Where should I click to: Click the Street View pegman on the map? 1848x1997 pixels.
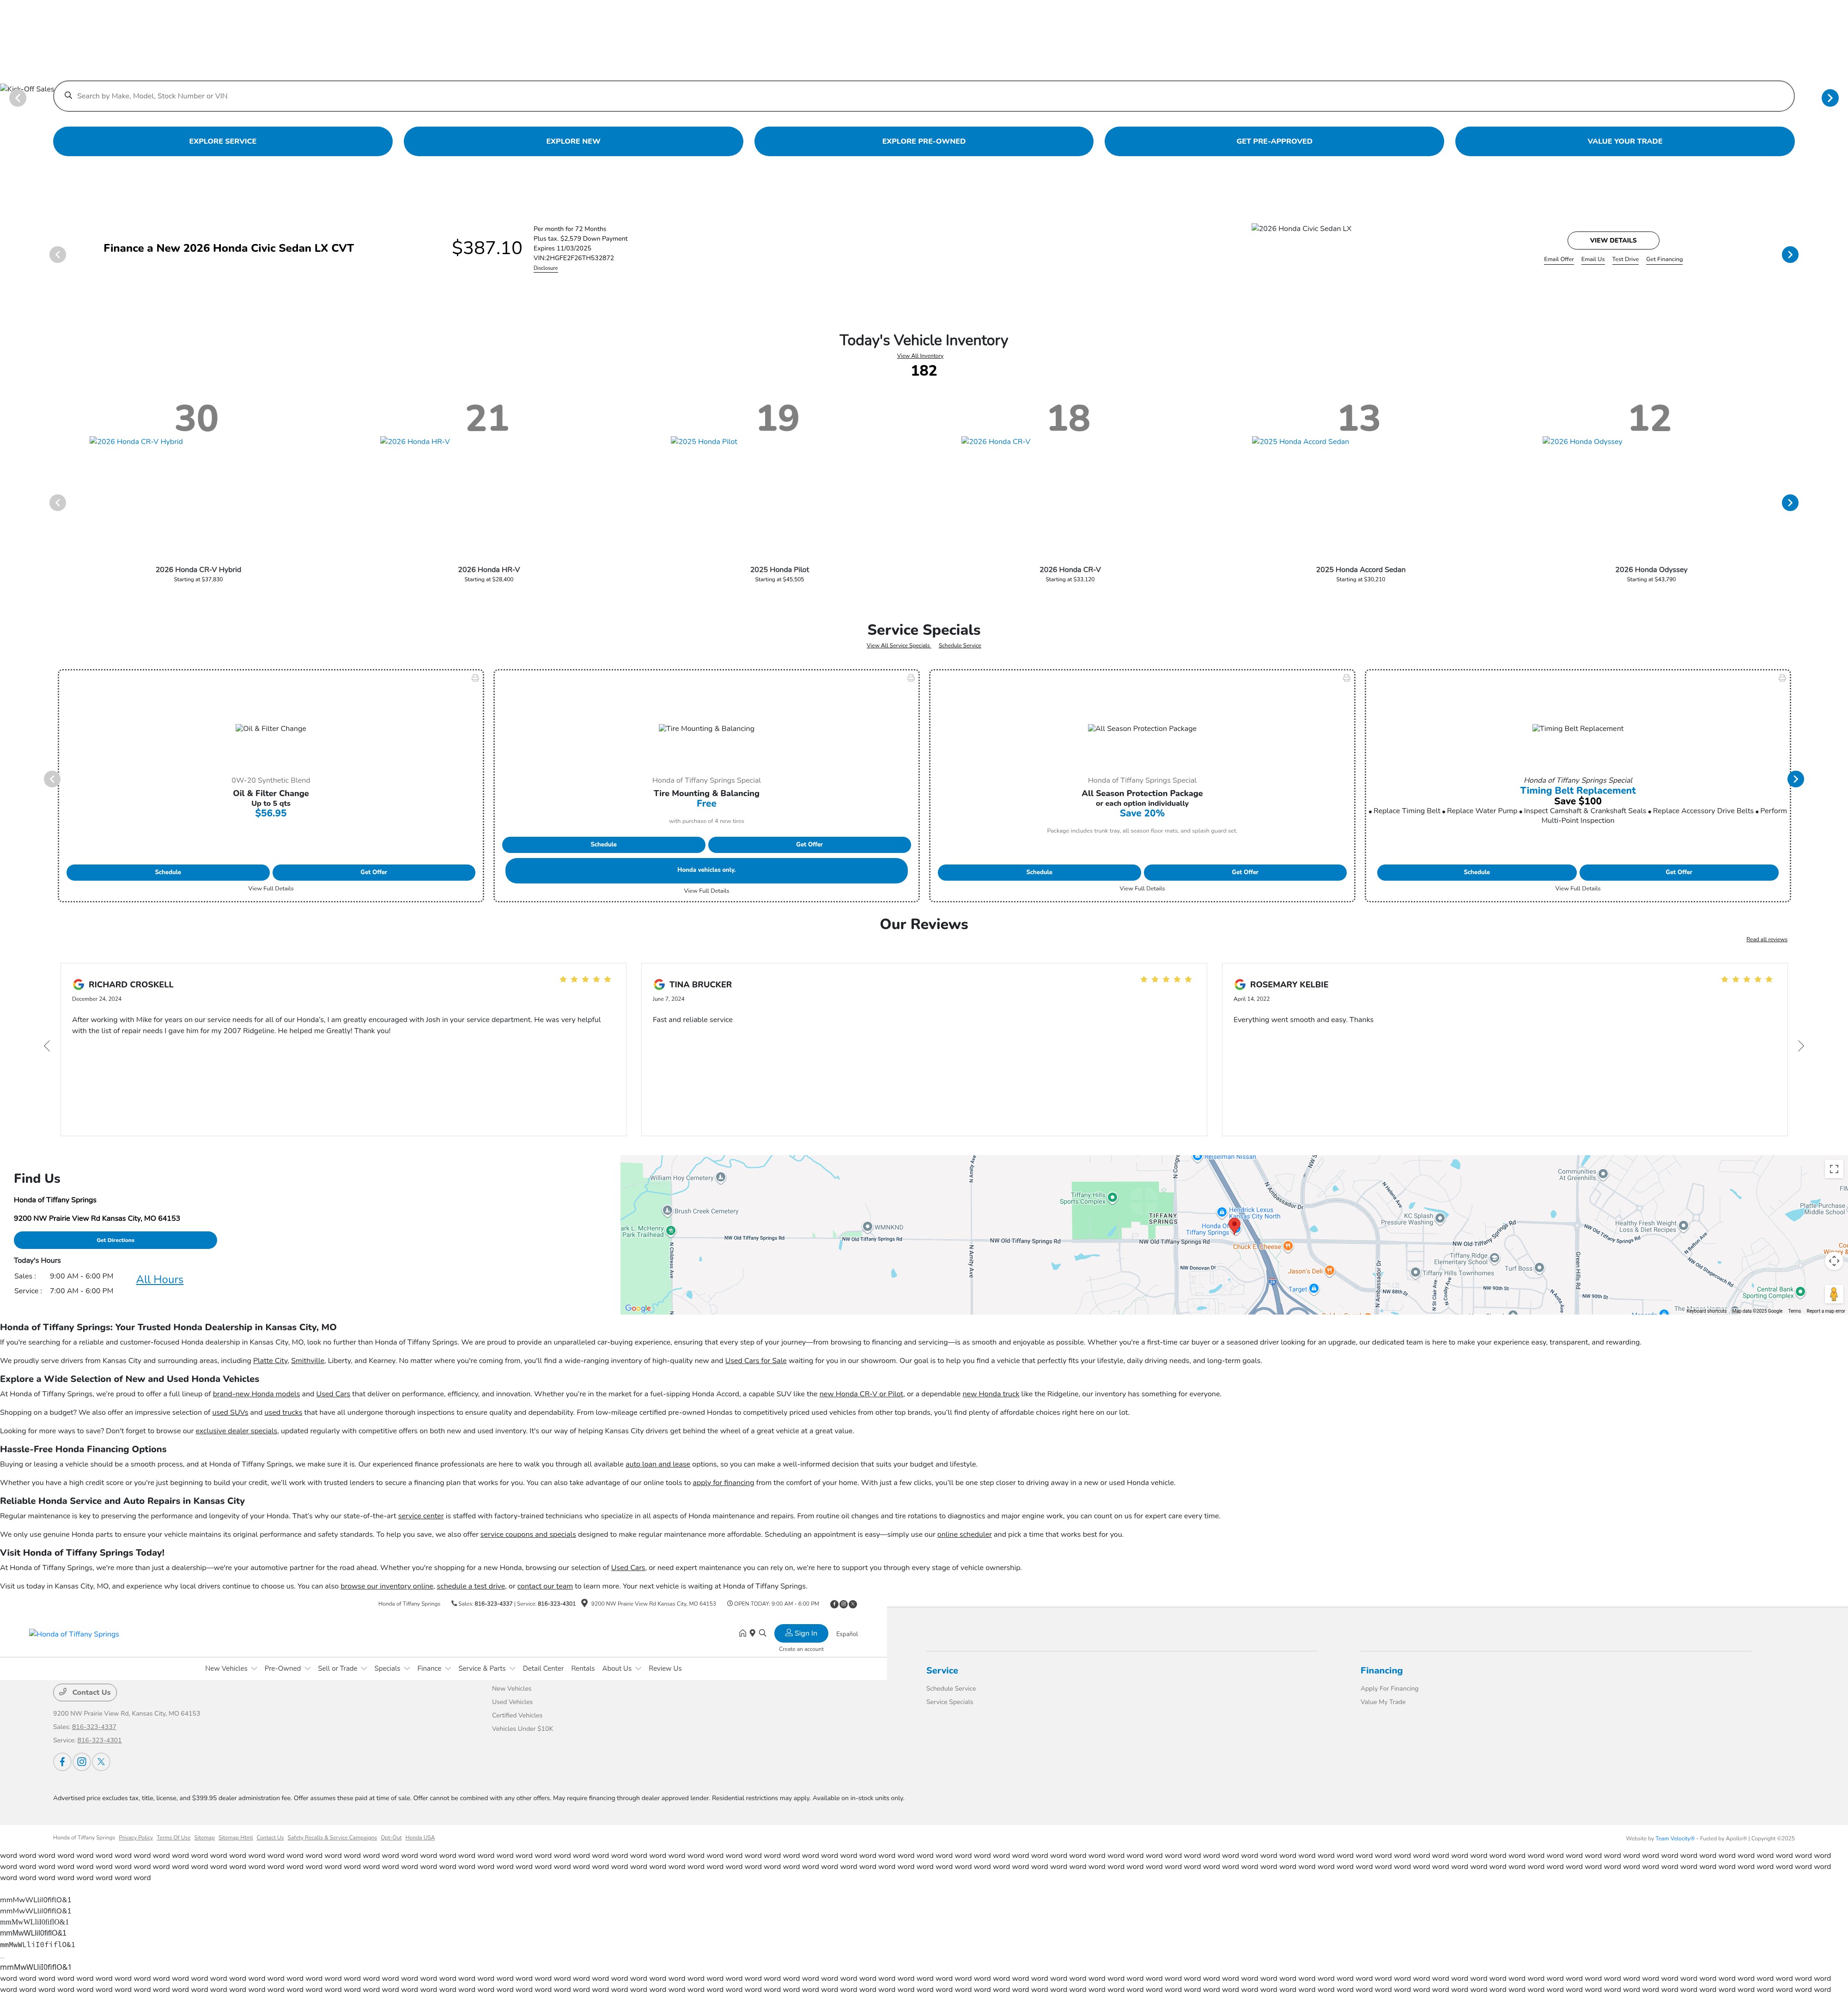coord(1834,1294)
